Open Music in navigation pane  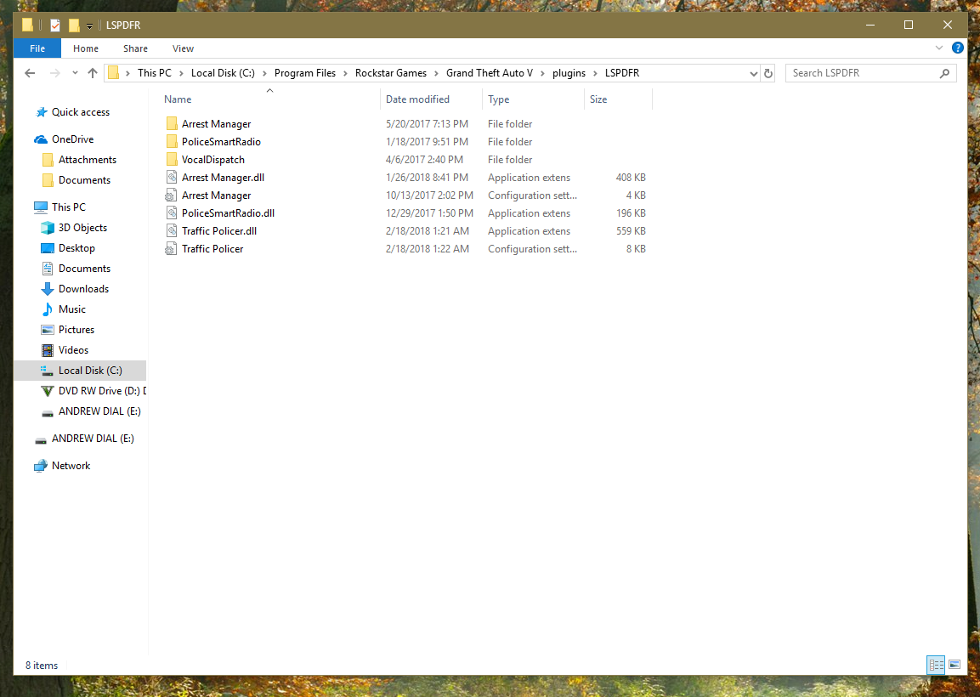point(72,309)
